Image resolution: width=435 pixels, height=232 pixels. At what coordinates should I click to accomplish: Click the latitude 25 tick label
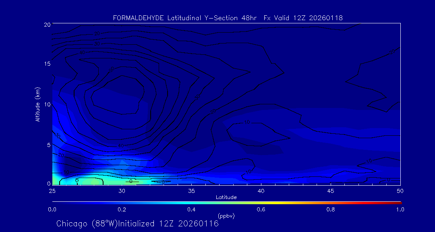coord(52,191)
